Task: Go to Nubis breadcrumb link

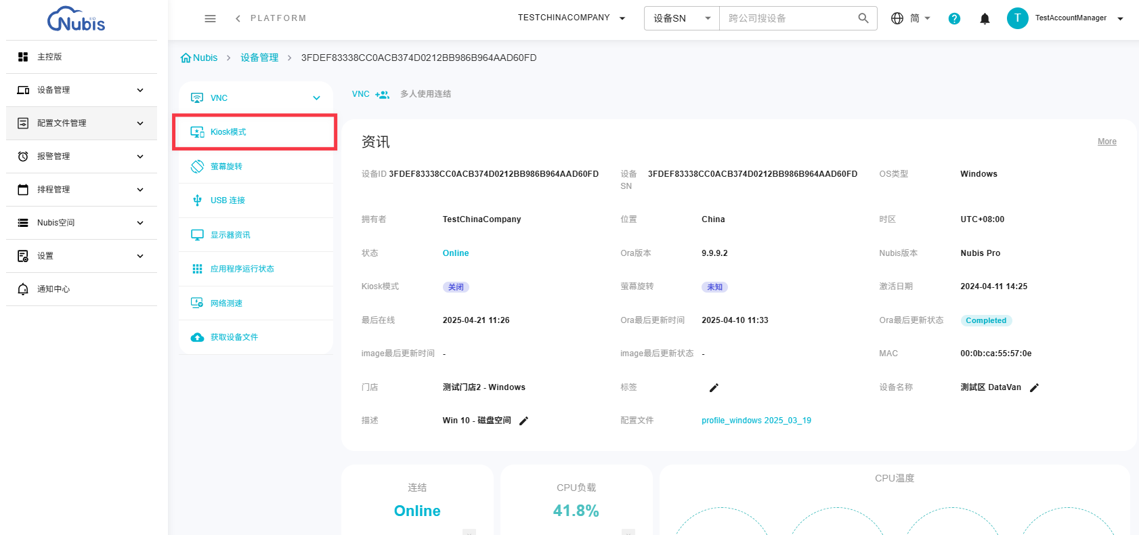Action: click(205, 58)
